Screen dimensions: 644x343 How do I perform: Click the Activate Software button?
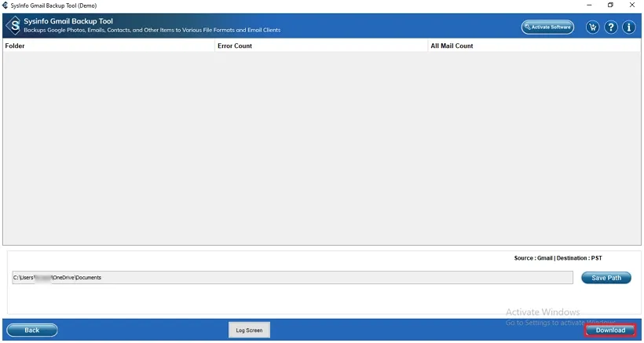[547, 27]
